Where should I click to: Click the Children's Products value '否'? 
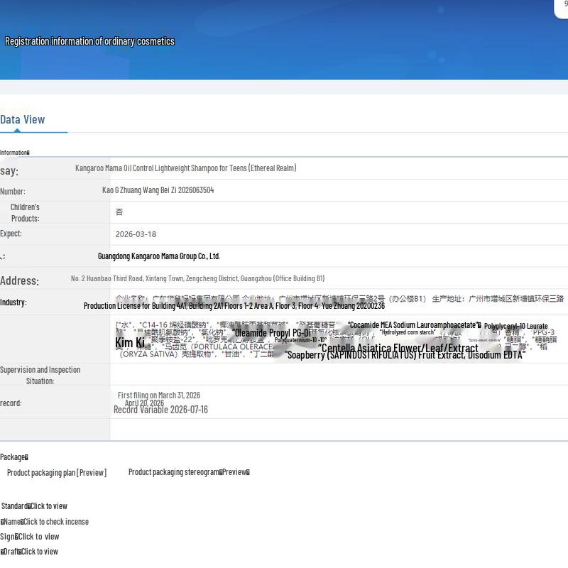point(119,212)
